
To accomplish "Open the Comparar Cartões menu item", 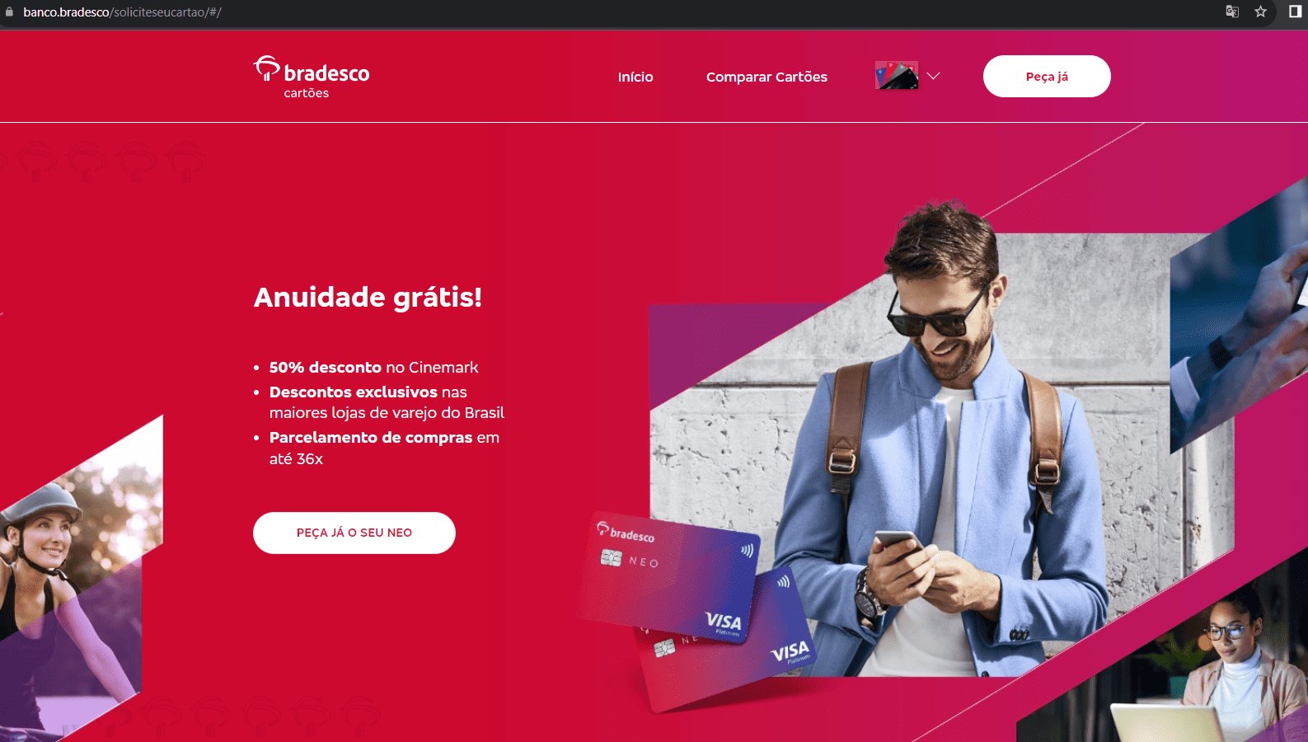I will (x=767, y=77).
